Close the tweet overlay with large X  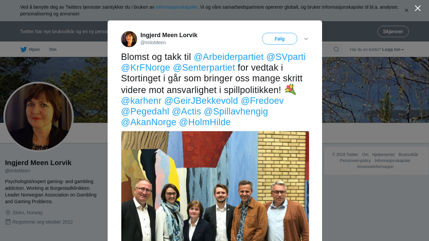pyautogui.click(x=418, y=8)
